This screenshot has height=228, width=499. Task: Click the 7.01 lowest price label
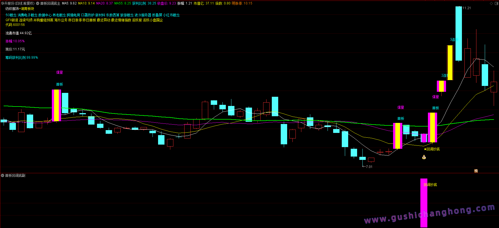[x=369, y=167]
